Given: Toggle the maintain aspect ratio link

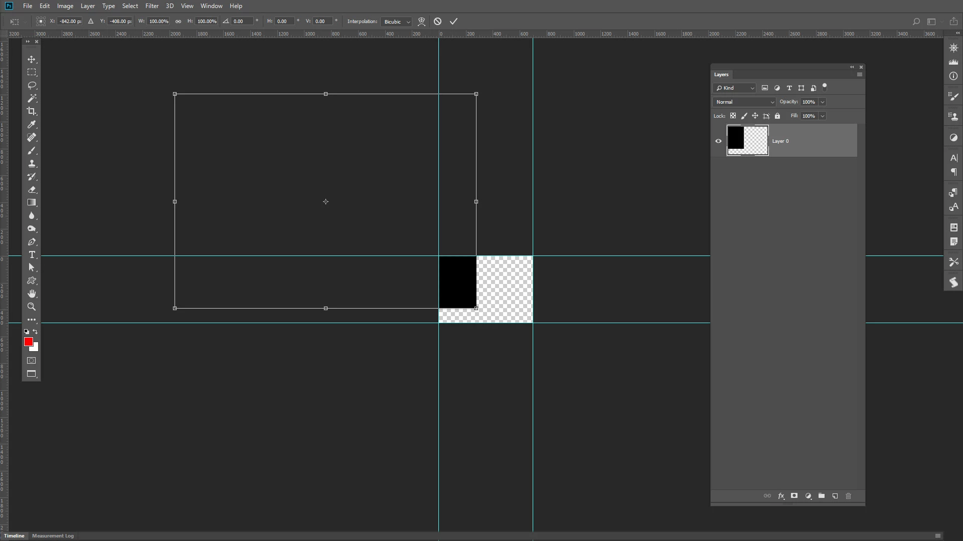Looking at the screenshot, I should (178, 22).
